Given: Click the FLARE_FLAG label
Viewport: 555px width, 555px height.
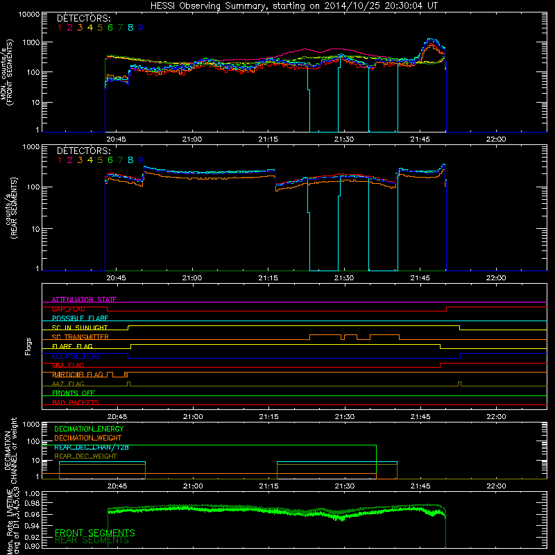Looking at the screenshot, I should point(72,346).
